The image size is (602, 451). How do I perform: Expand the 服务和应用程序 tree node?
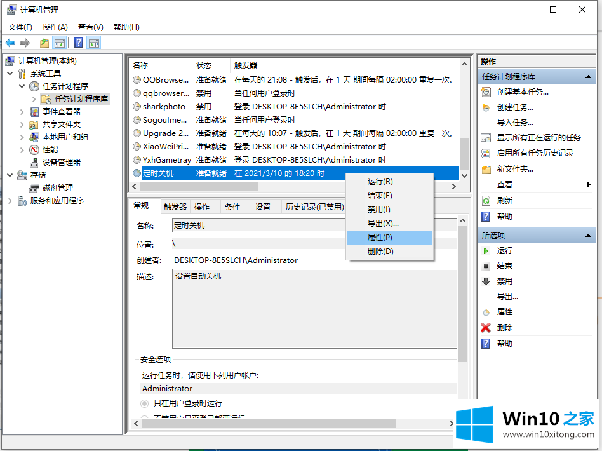click(x=10, y=201)
